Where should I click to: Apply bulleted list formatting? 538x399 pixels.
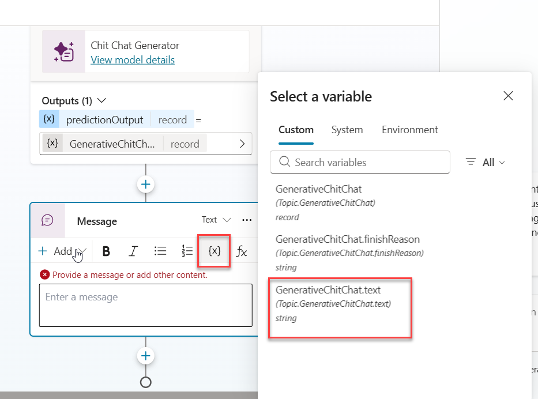pyautogui.click(x=160, y=251)
